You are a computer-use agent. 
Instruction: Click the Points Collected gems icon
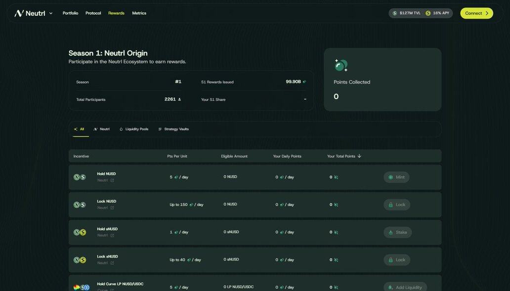340,65
